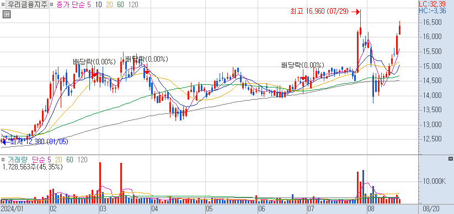This screenshot has height=214, width=454.
Task: Toggle the square marker before 거래량
Action: (3, 160)
